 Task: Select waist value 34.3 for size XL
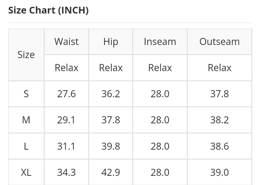click(67, 172)
